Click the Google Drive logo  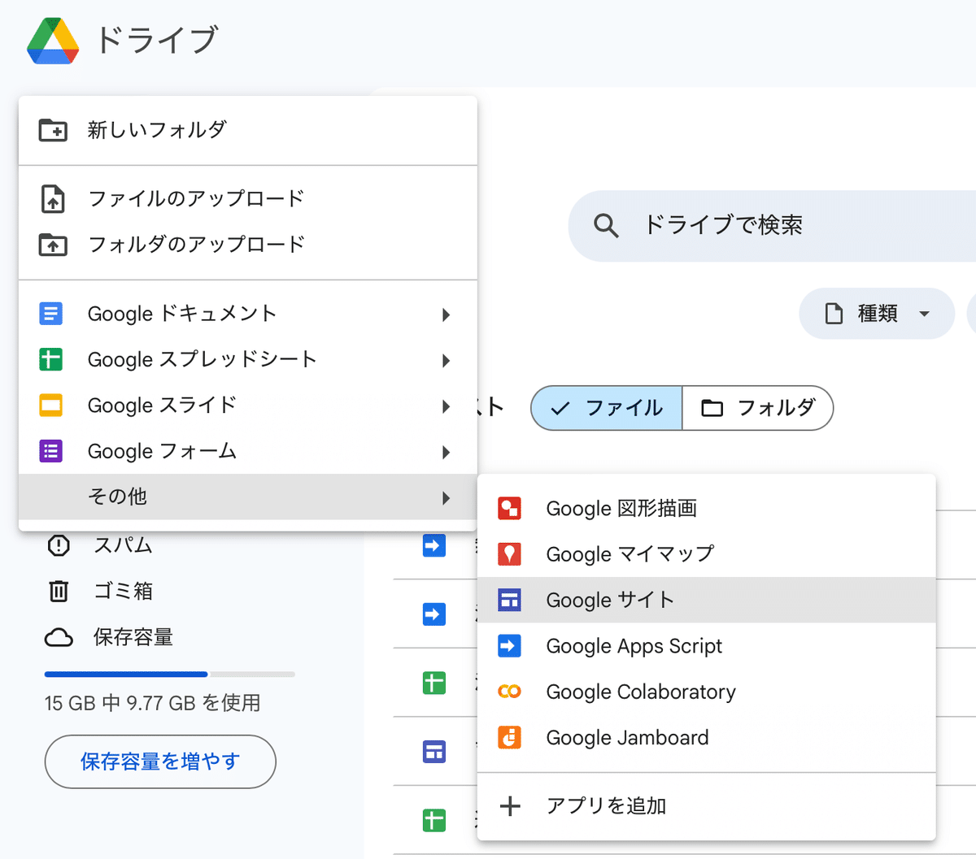click(x=53, y=41)
